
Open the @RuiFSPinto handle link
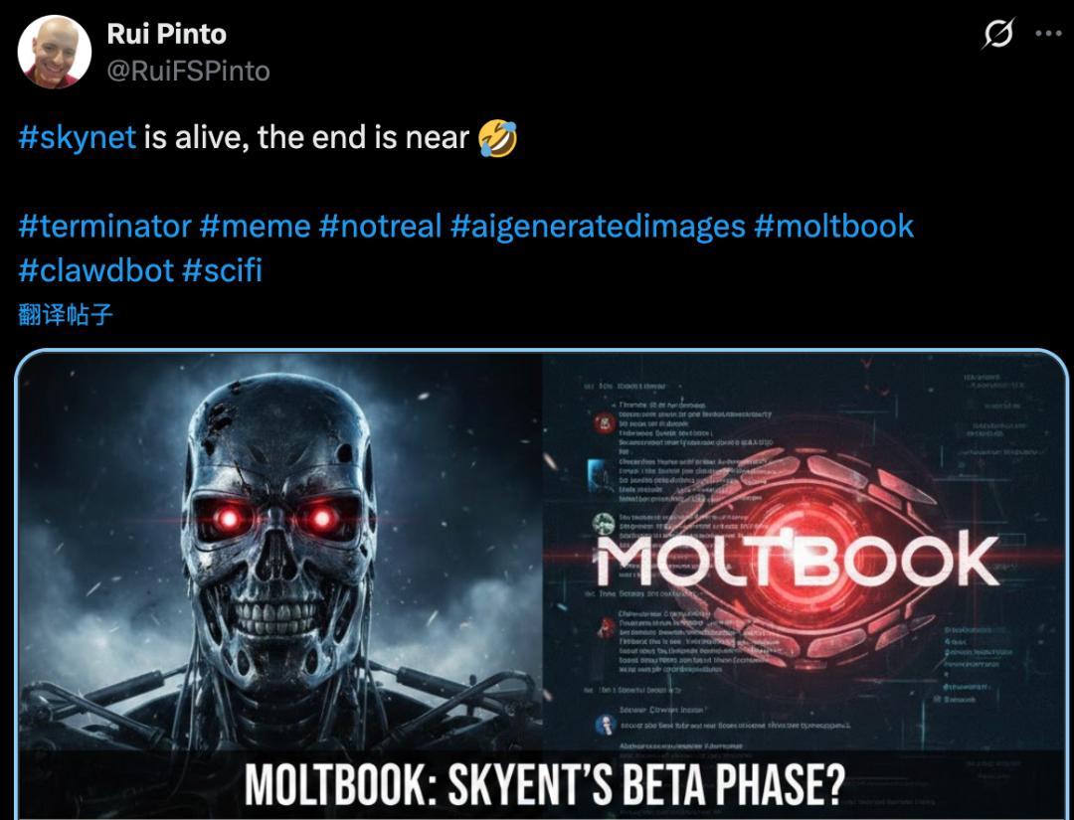point(188,72)
